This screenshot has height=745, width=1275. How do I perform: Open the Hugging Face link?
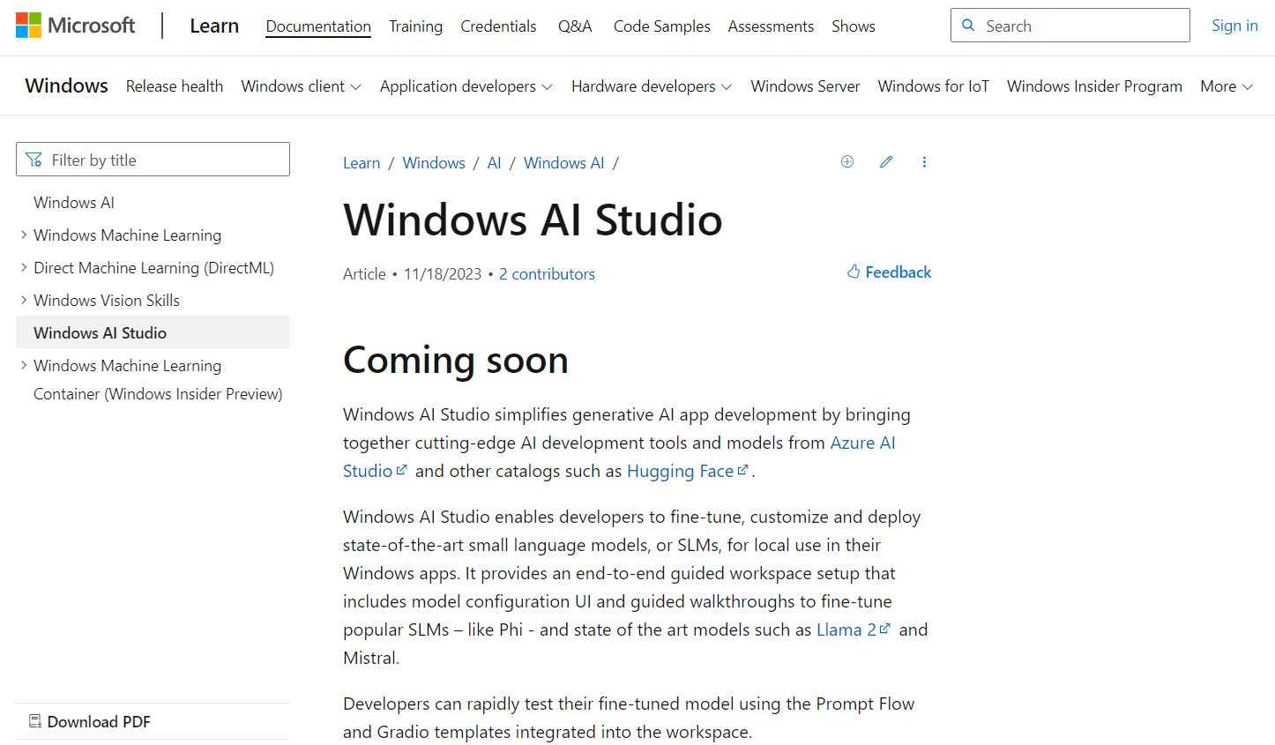point(681,470)
